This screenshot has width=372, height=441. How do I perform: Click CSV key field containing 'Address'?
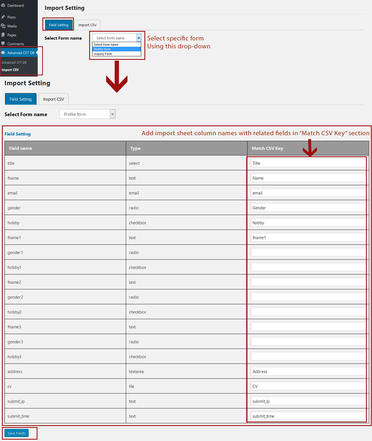coord(308,371)
